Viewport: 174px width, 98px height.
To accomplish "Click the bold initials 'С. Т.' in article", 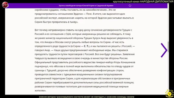I will point(86,46).
